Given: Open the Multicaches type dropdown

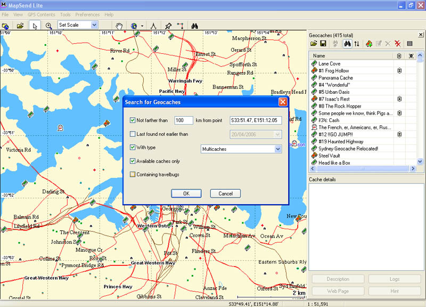Looking at the screenshot, I should [x=277, y=149].
